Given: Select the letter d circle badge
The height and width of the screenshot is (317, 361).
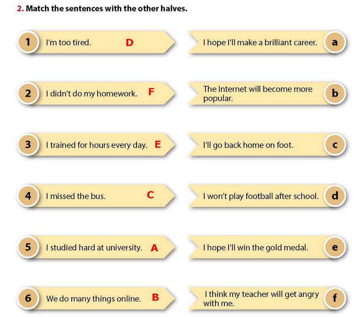Looking at the screenshot, I should (335, 196).
